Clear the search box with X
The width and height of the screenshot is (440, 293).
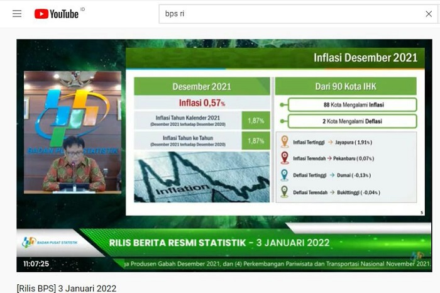[x=429, y=14]
